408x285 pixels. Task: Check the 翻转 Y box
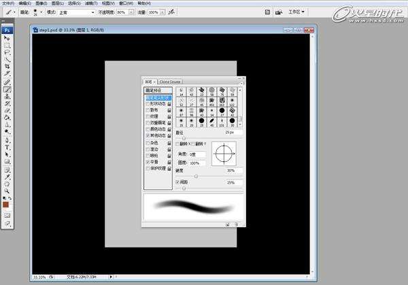click(x=193, y=144)
